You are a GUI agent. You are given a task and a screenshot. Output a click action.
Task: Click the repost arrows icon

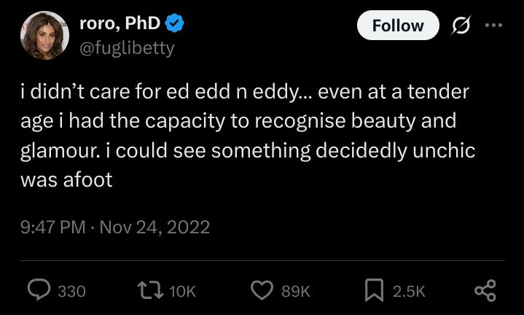tap(152, 290)
